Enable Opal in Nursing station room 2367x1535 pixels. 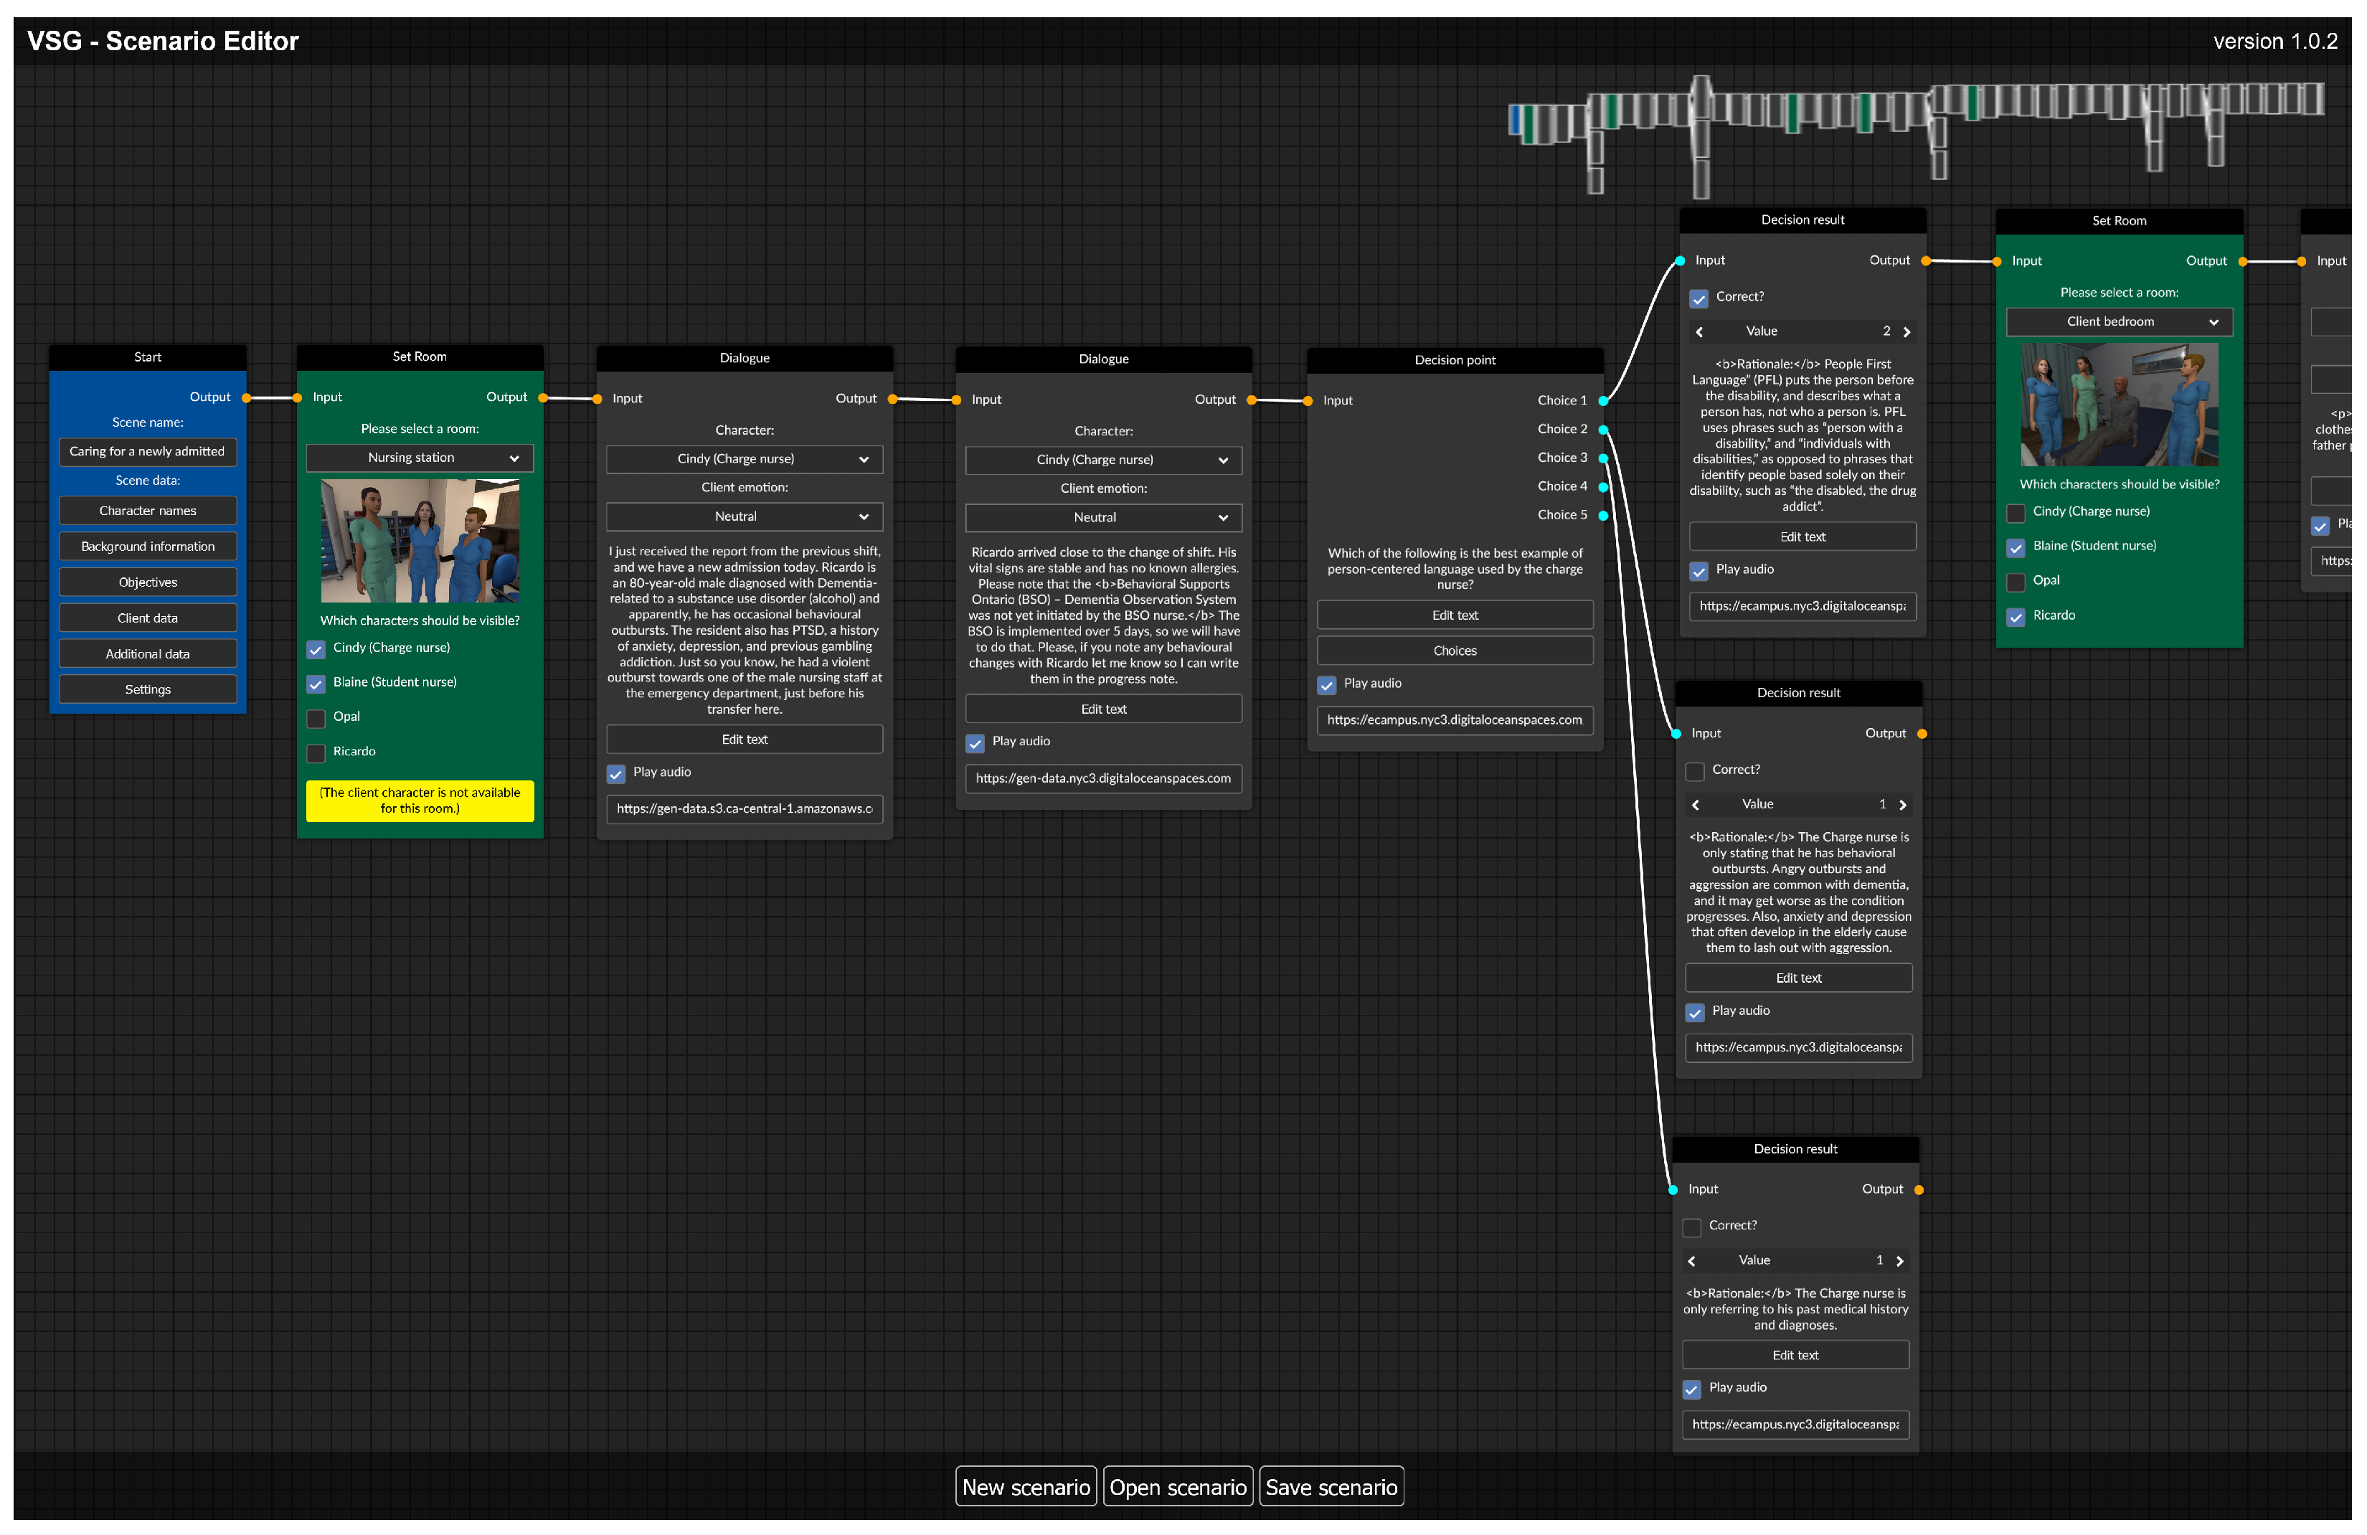pyautogui.click(x=316, y=718)
